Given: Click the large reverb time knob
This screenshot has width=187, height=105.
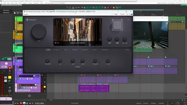Looking at the screenshot, I should [39, 32].
